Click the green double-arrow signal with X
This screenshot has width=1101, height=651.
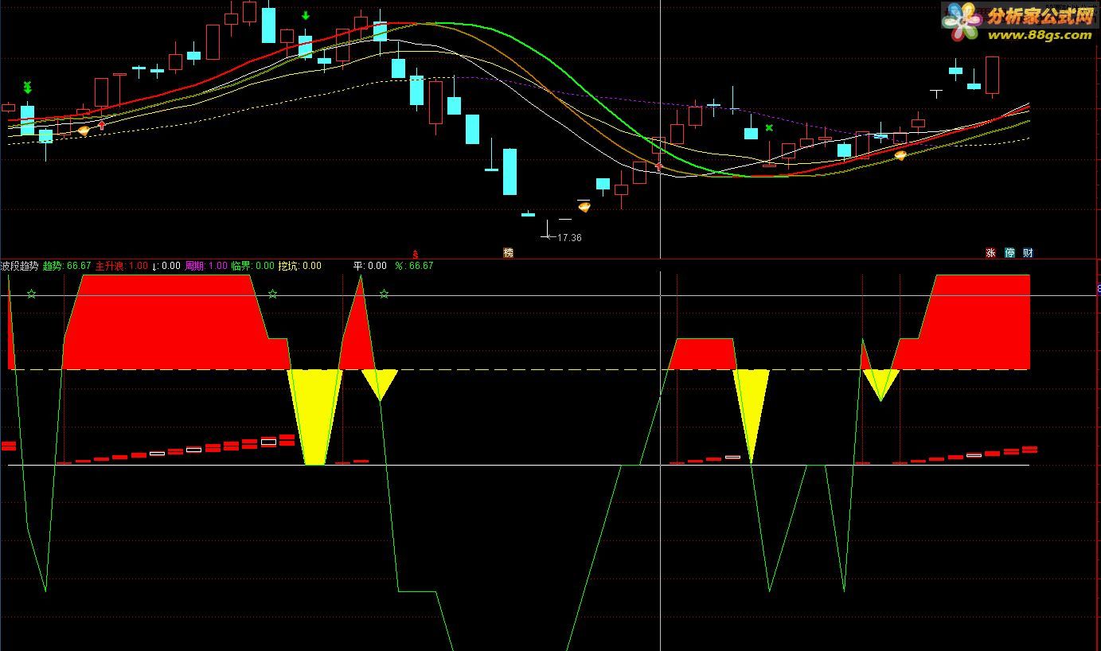coord(27,87)
